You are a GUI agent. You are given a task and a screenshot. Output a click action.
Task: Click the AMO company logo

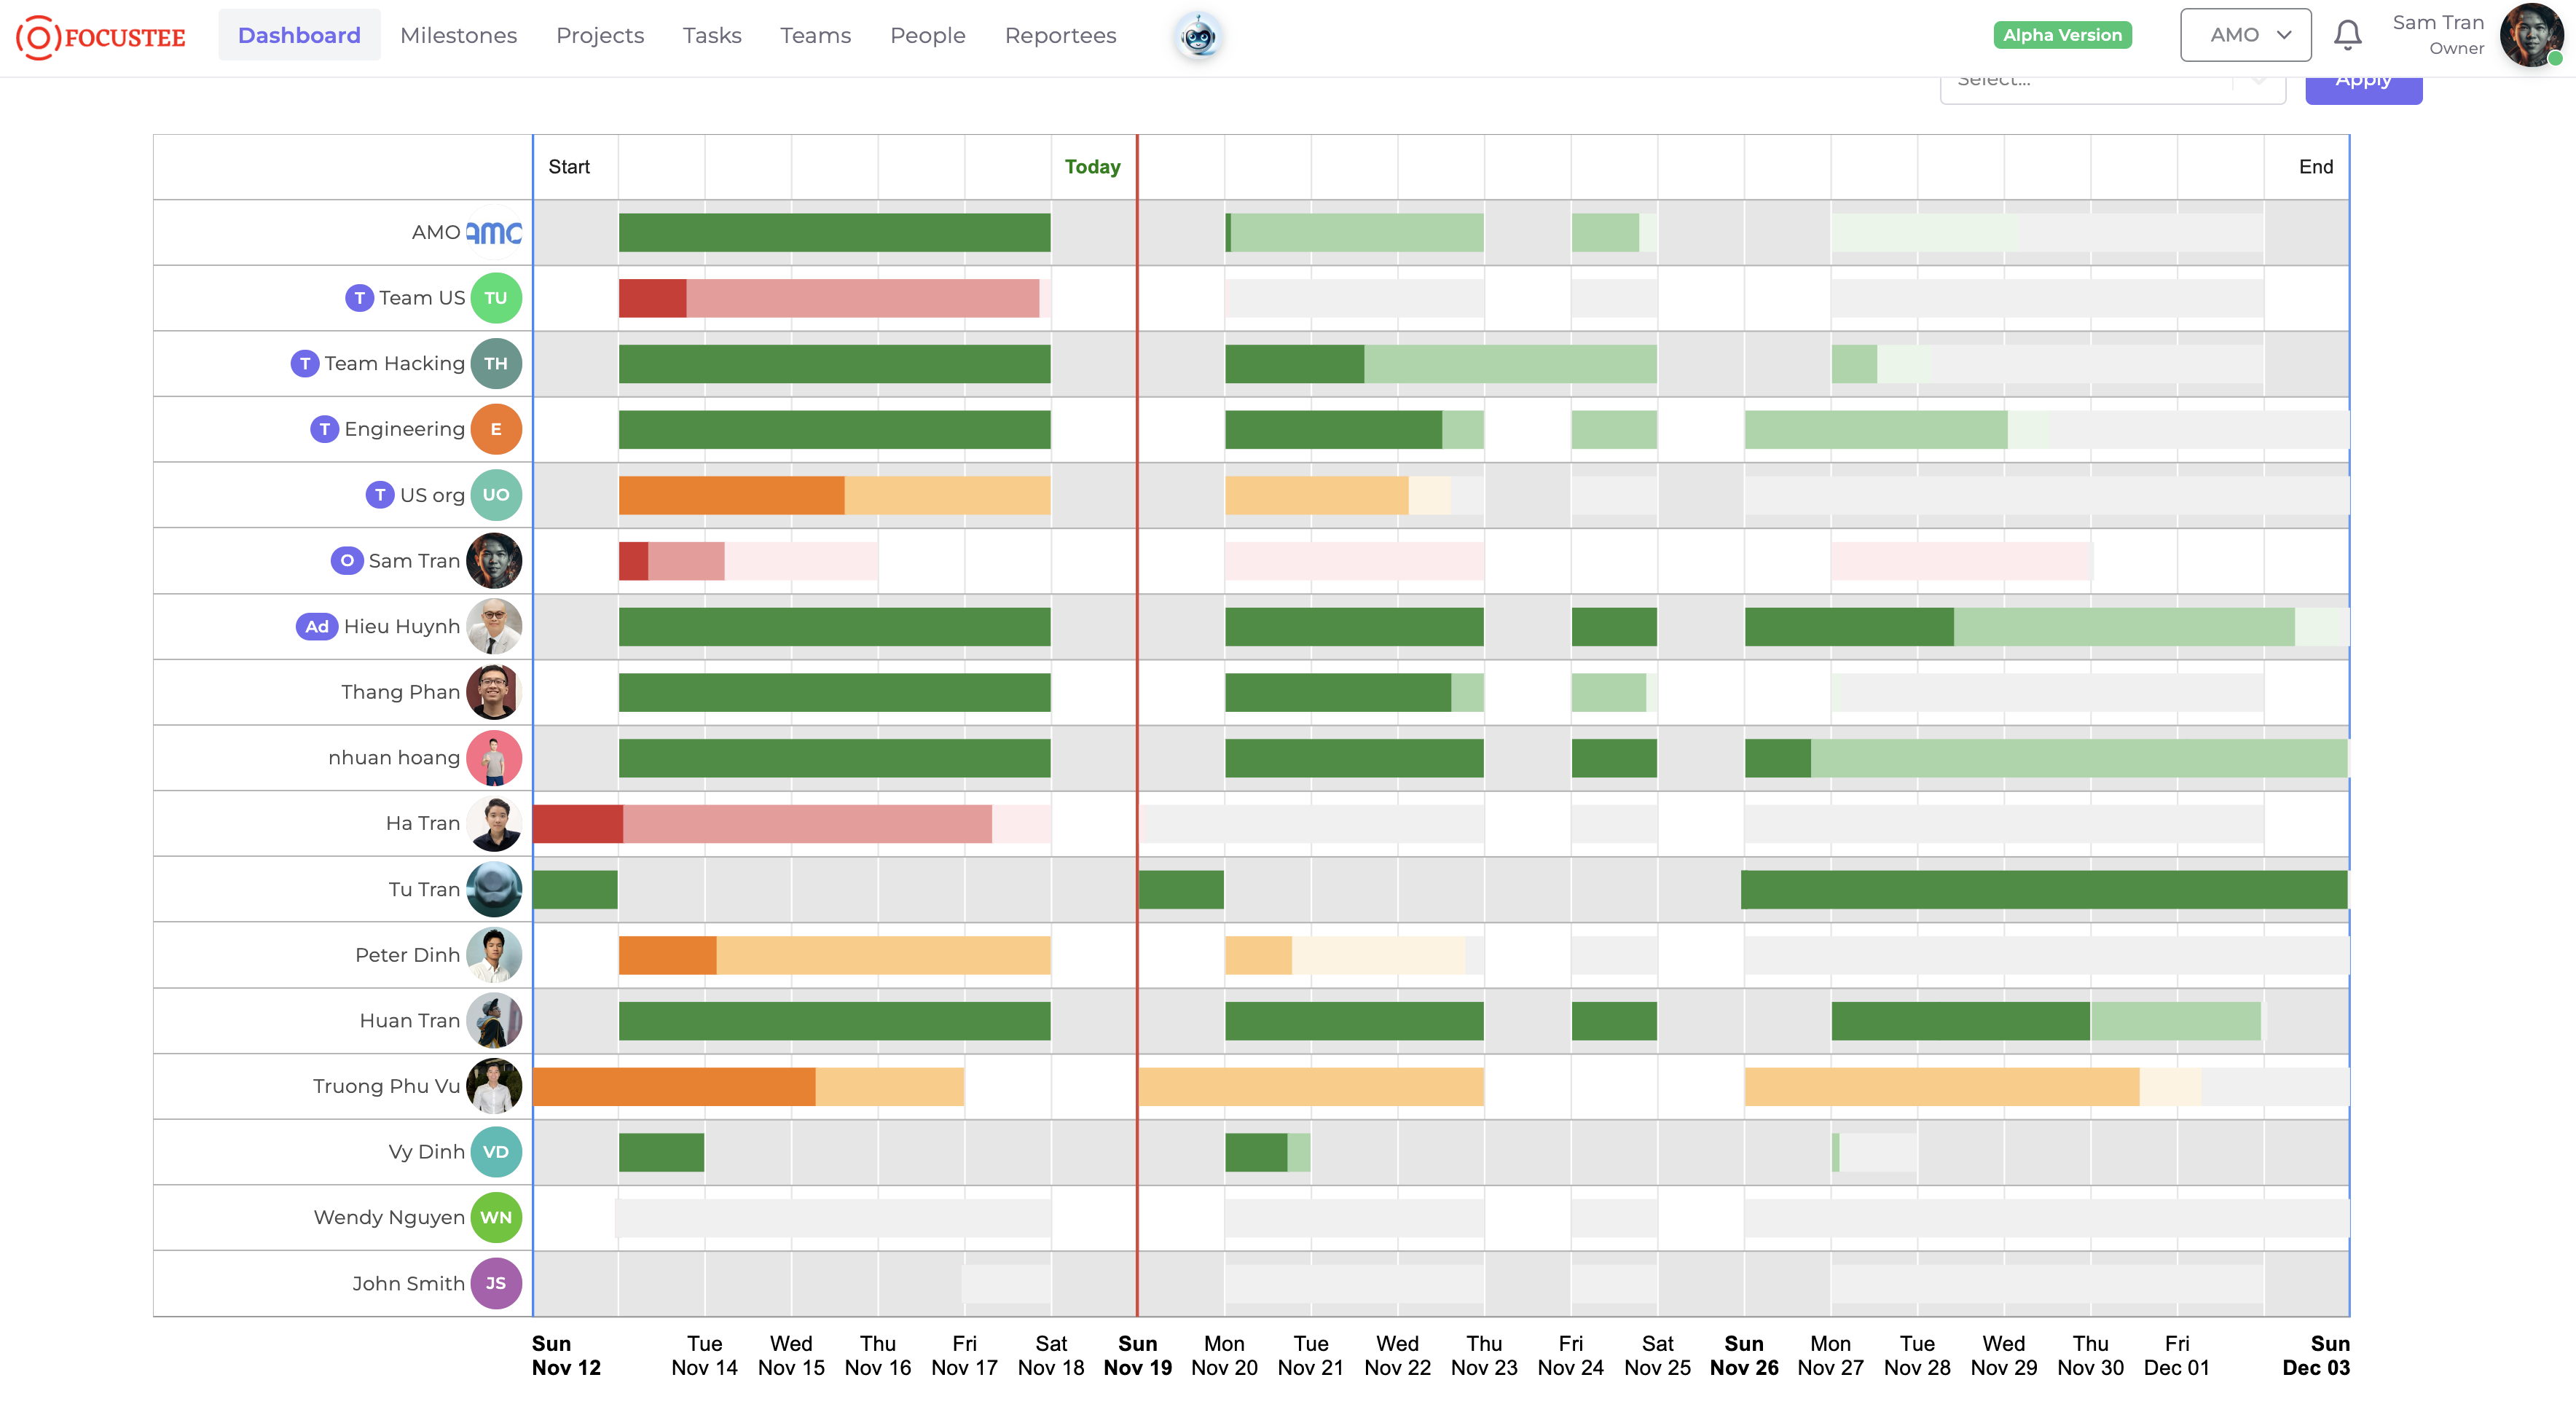point(494,233)
